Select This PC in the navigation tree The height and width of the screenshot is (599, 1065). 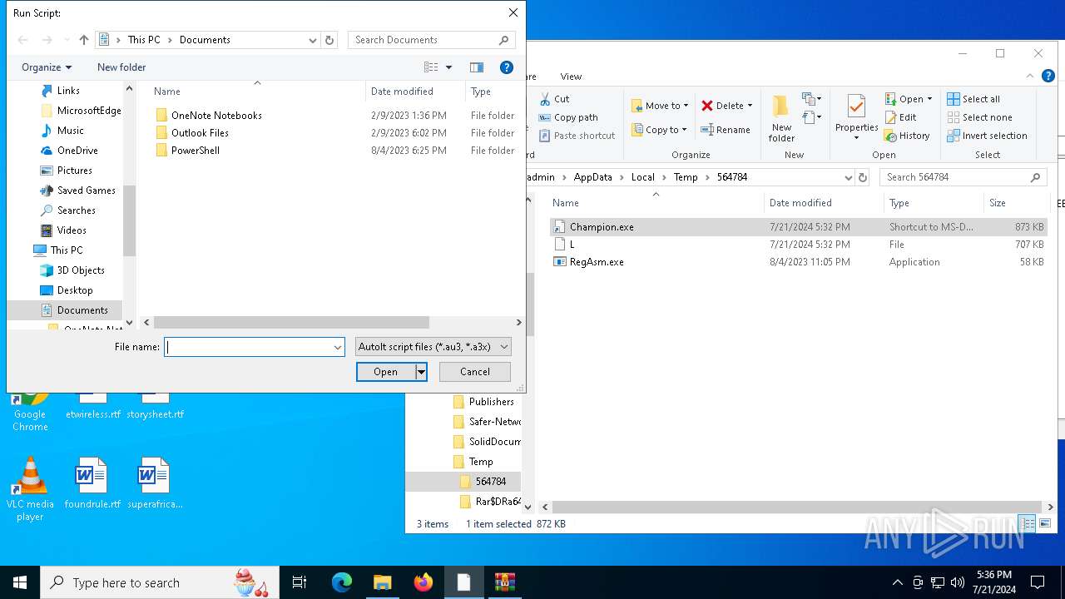67,250
